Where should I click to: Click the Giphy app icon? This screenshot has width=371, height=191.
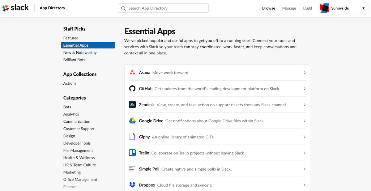[x=132, y=137]
